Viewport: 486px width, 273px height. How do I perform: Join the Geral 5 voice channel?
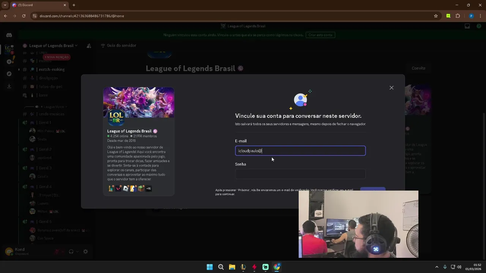pos(44,222)
